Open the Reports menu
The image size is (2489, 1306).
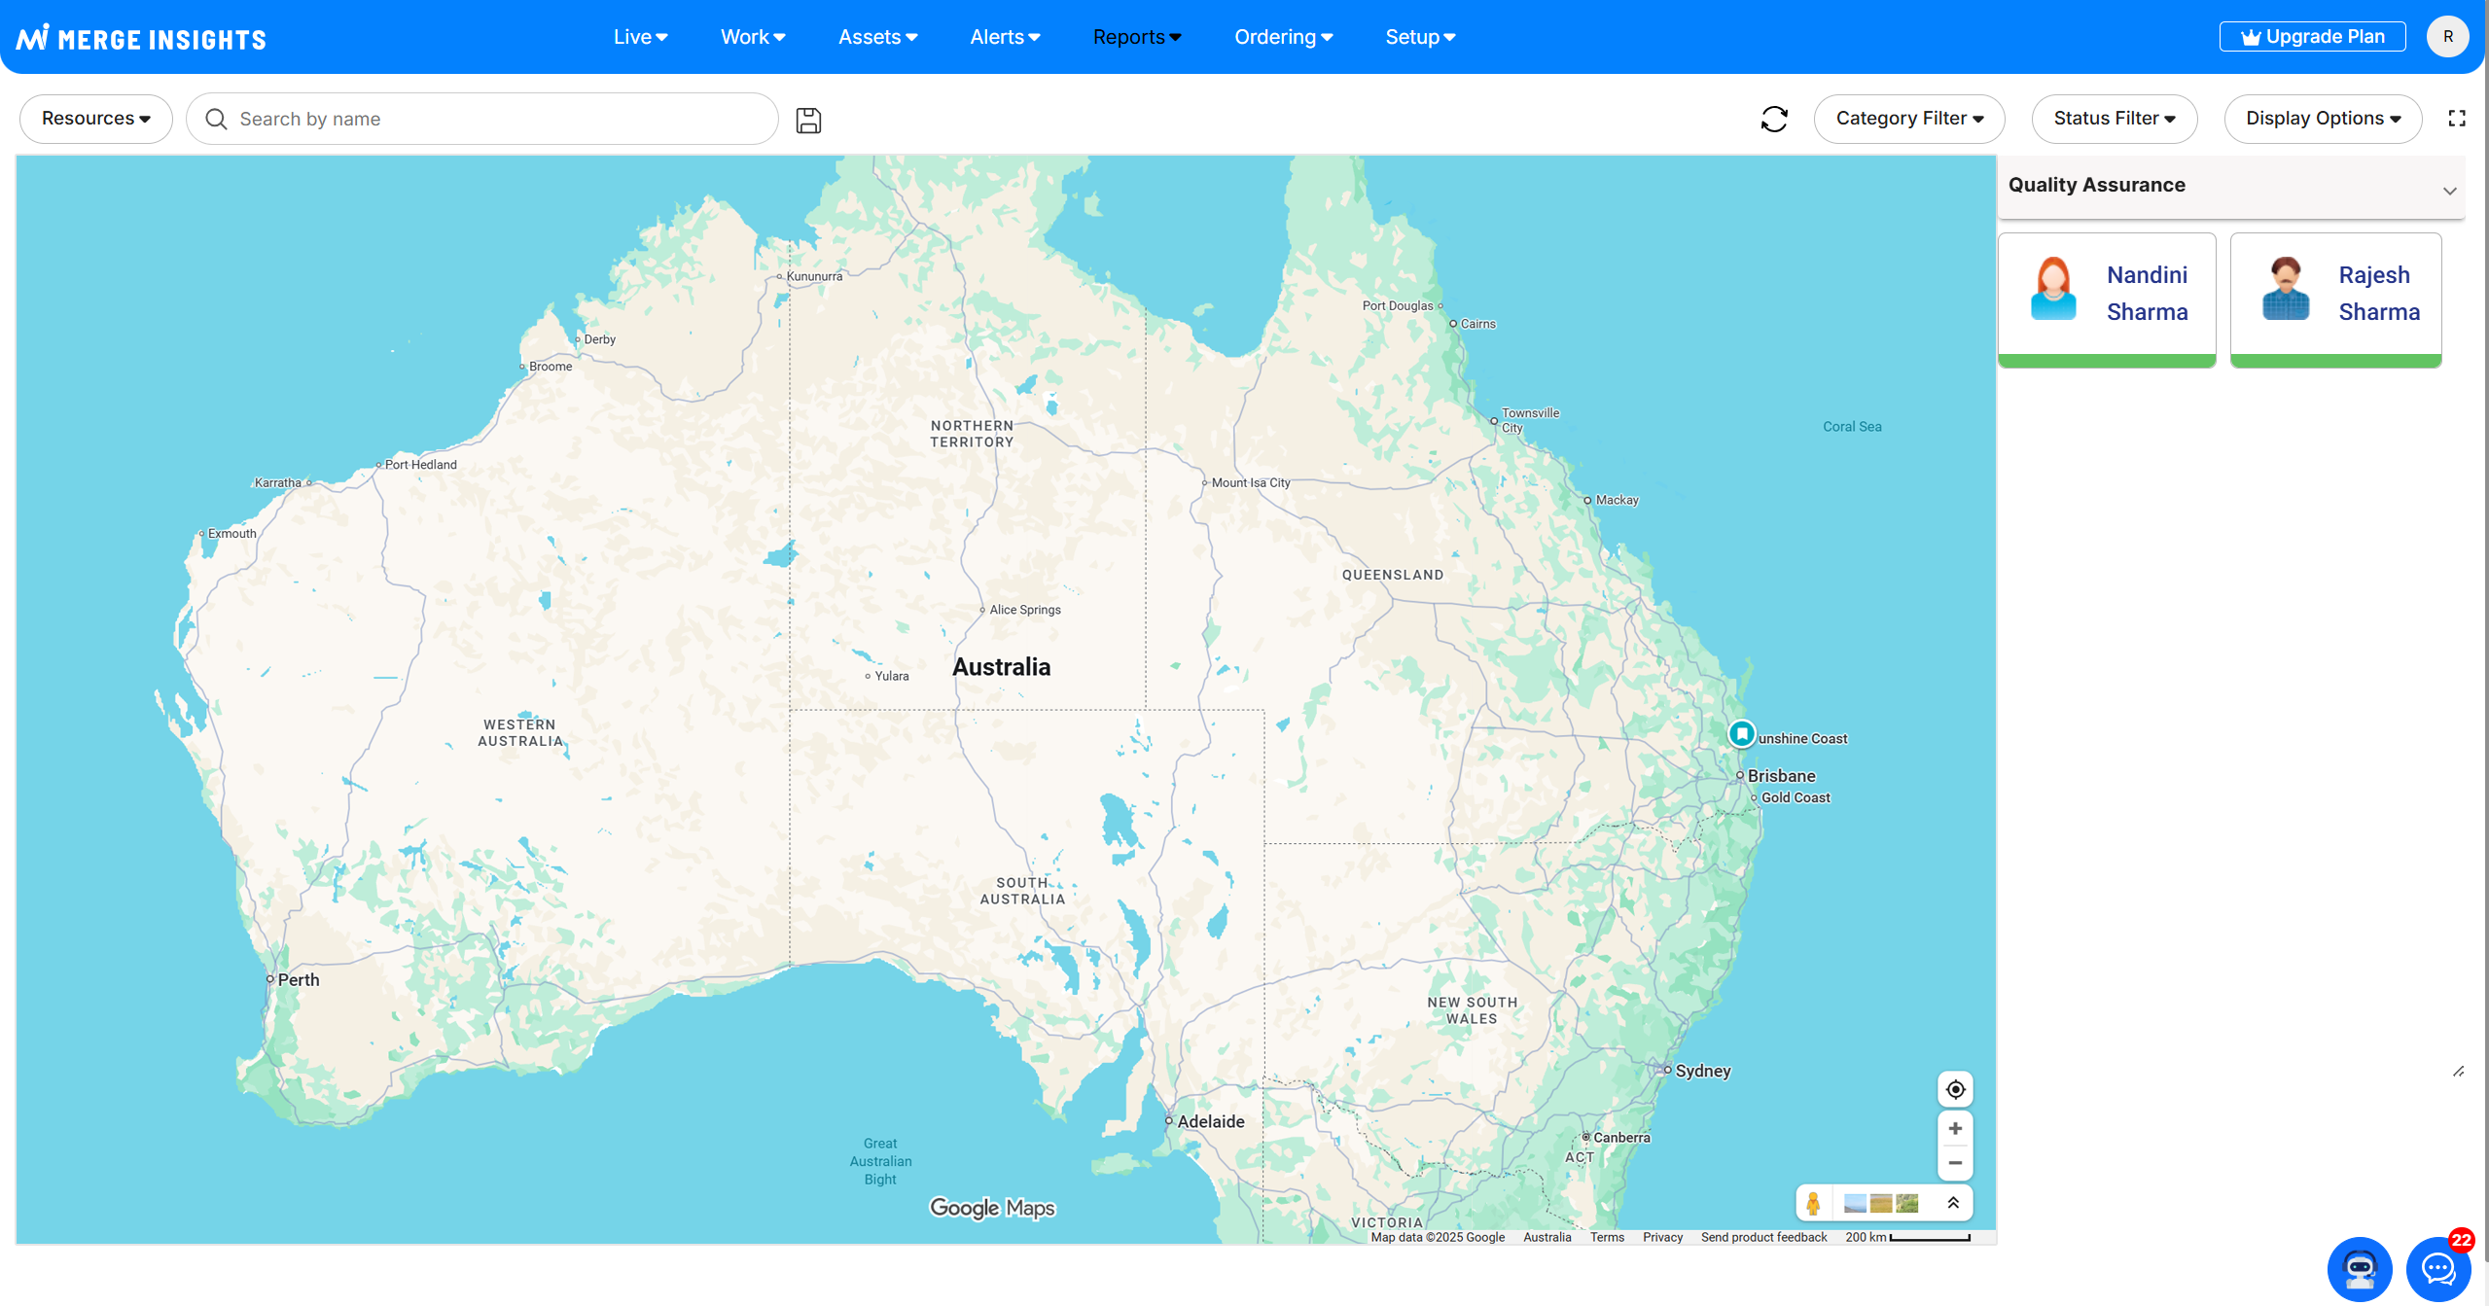pos(1136,37)
